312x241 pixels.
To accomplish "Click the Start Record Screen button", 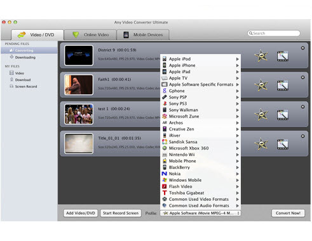I will coord(121,213).
